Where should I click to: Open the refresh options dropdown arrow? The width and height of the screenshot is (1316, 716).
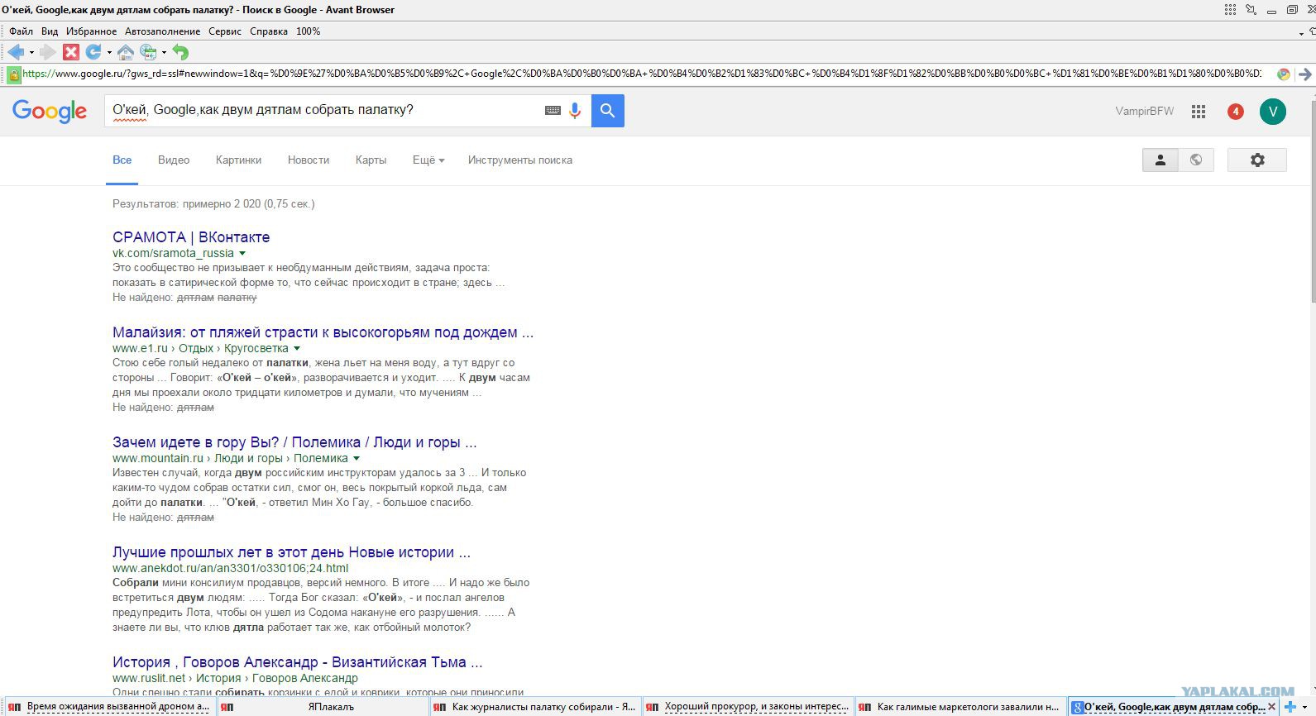pyautogui.click(x=109, y=53)
